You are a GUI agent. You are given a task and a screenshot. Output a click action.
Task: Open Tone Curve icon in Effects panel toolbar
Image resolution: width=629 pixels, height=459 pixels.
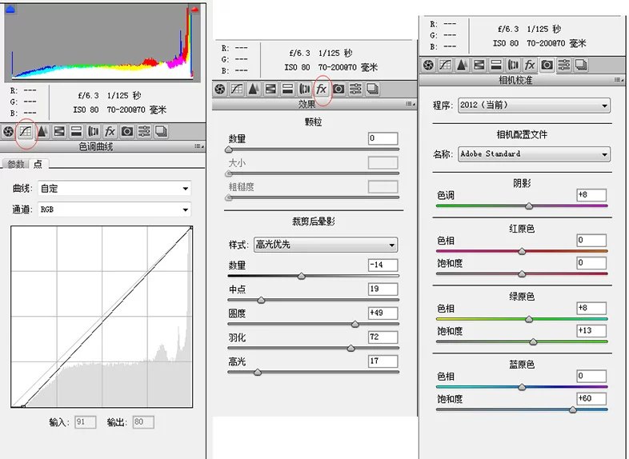point(237,89)
